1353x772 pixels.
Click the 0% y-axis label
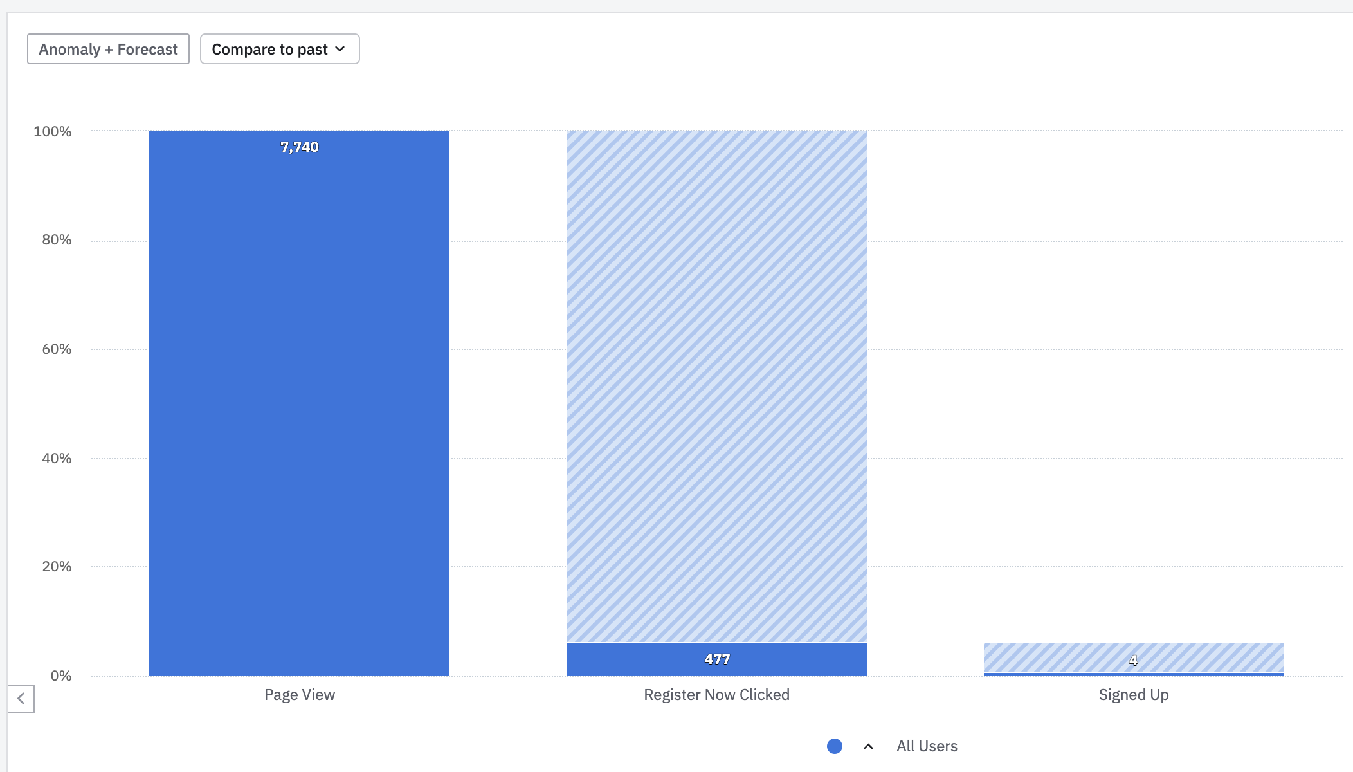(x=60, y=676)
